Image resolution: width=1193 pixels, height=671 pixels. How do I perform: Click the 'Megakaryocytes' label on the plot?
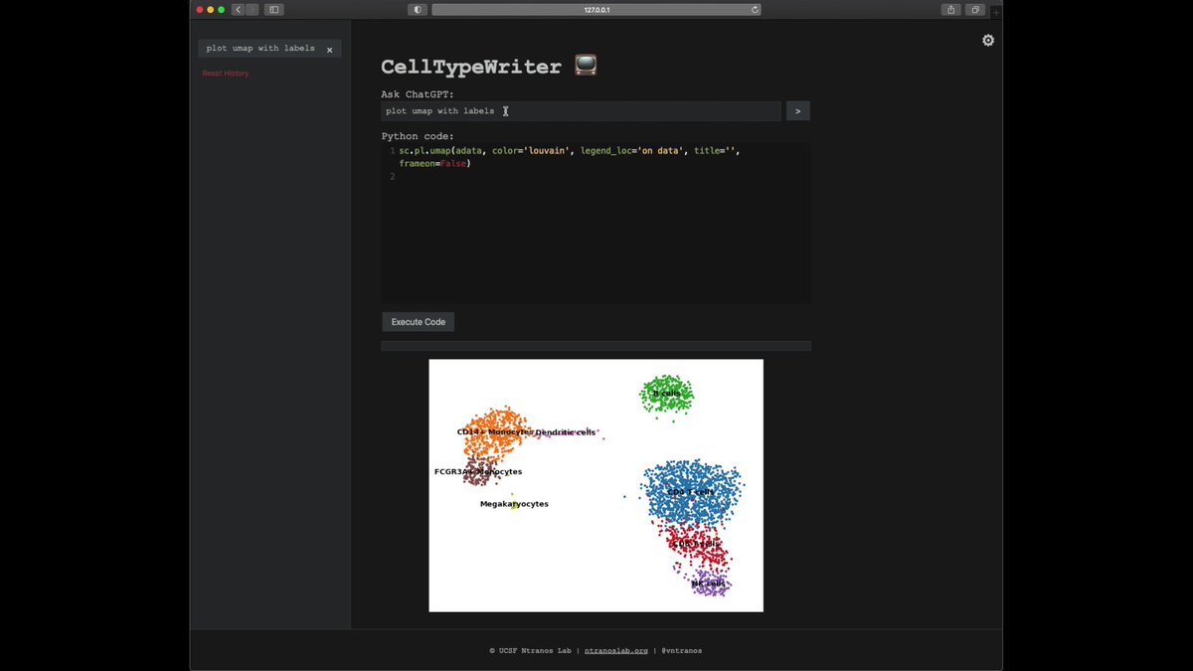[514, 504]
